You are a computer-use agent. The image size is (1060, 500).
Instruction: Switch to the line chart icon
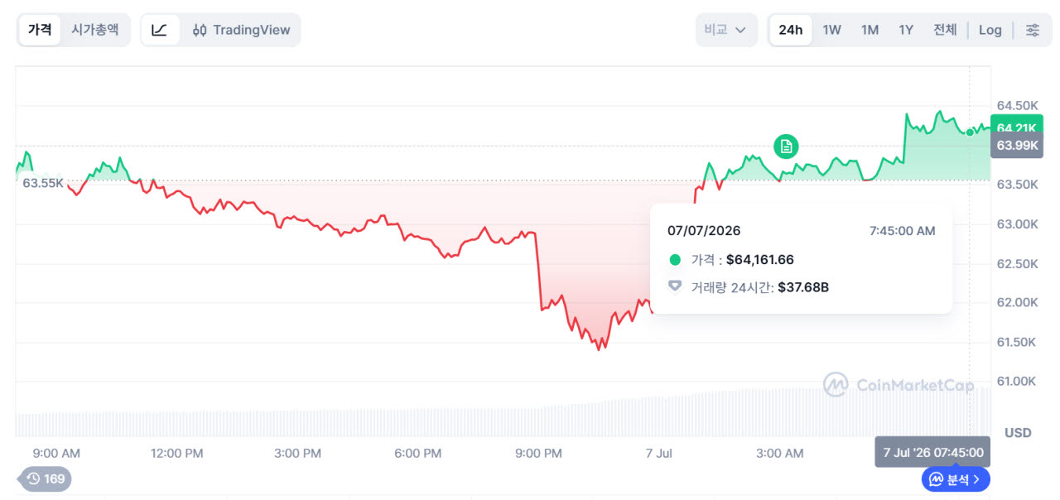160,30
